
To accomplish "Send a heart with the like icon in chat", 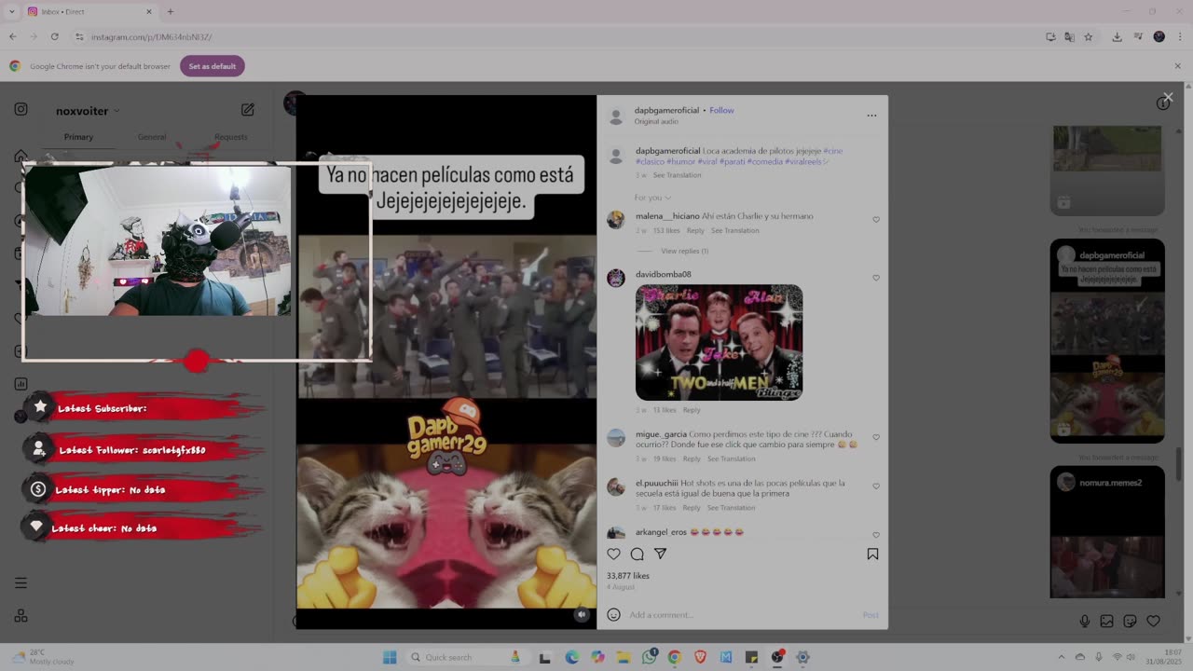I will (1153, 622).
